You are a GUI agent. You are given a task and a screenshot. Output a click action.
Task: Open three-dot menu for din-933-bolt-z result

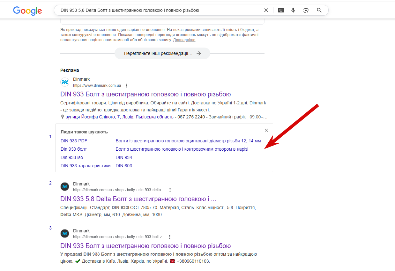tap(170, 237)
